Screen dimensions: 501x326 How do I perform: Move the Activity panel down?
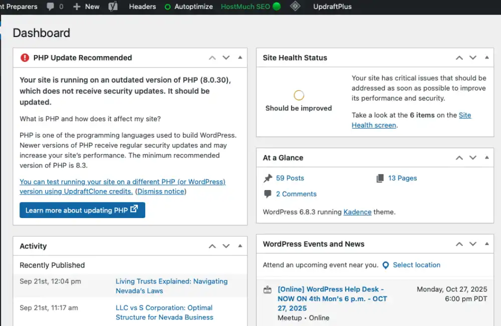click(x=226, y=246)
